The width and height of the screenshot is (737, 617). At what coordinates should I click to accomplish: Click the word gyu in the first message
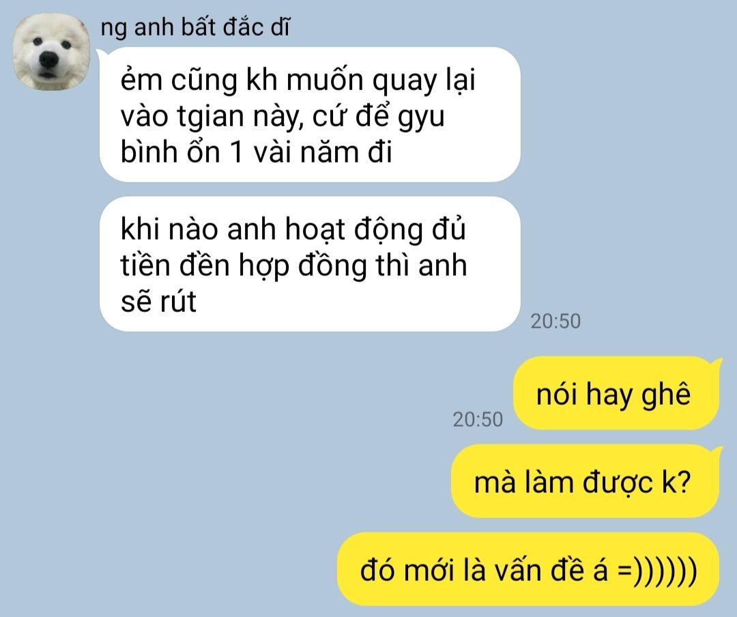coord(420,117)
